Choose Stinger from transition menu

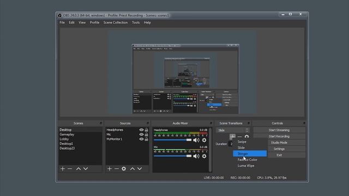click(x=250, y=154)
